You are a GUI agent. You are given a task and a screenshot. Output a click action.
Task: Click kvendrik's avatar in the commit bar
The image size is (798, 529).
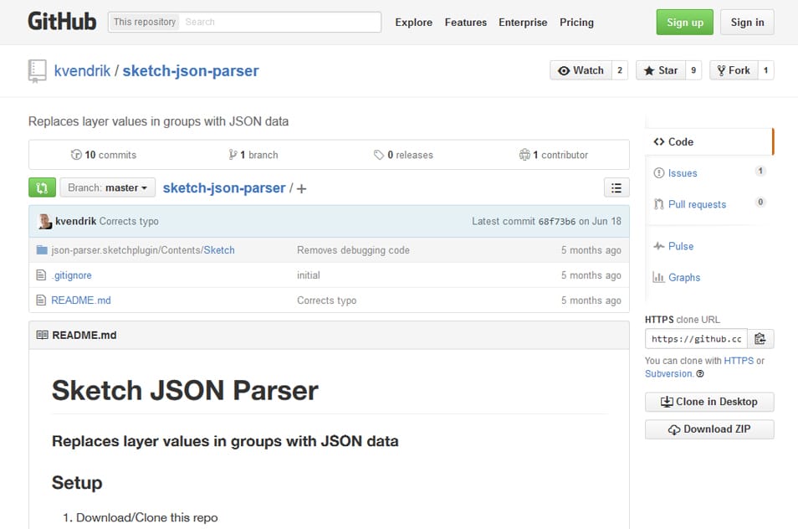coord(45,222)
